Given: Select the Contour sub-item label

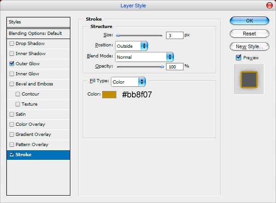Looking at the screenshot, I should [x=30, y=94].
